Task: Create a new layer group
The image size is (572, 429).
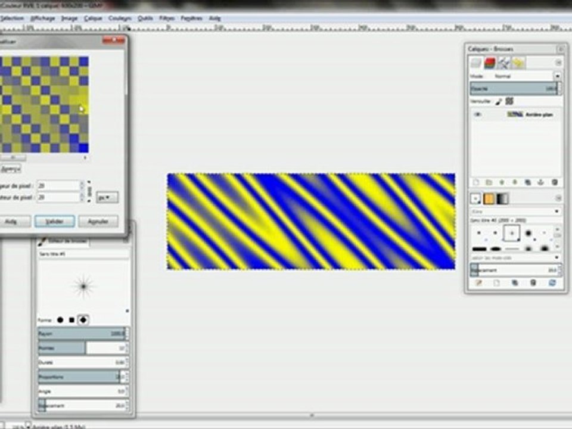Action: (x=489, y=182)
